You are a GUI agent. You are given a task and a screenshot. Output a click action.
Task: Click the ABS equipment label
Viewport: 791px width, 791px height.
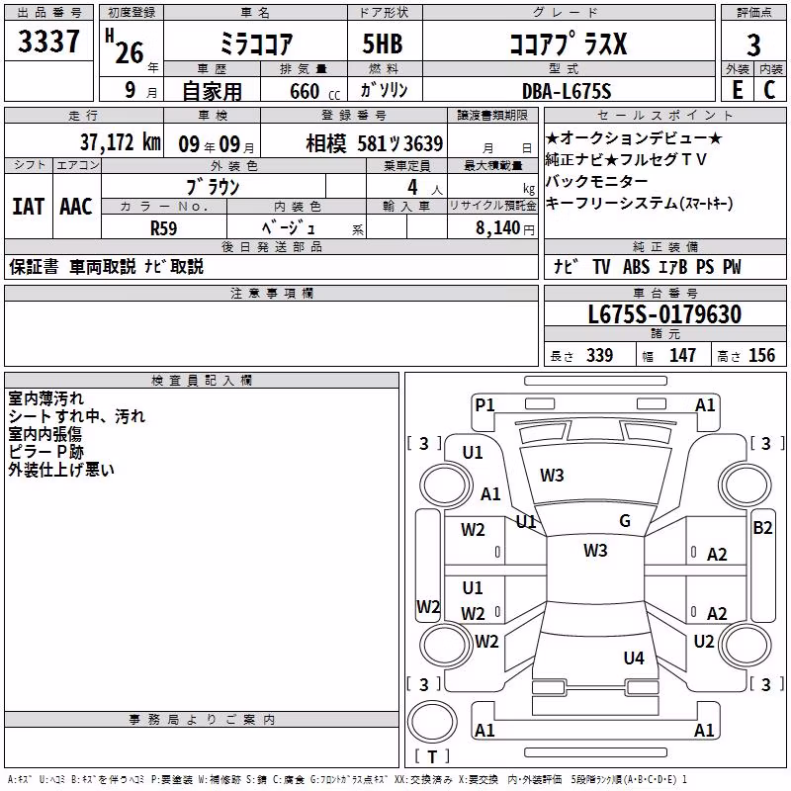636,267
